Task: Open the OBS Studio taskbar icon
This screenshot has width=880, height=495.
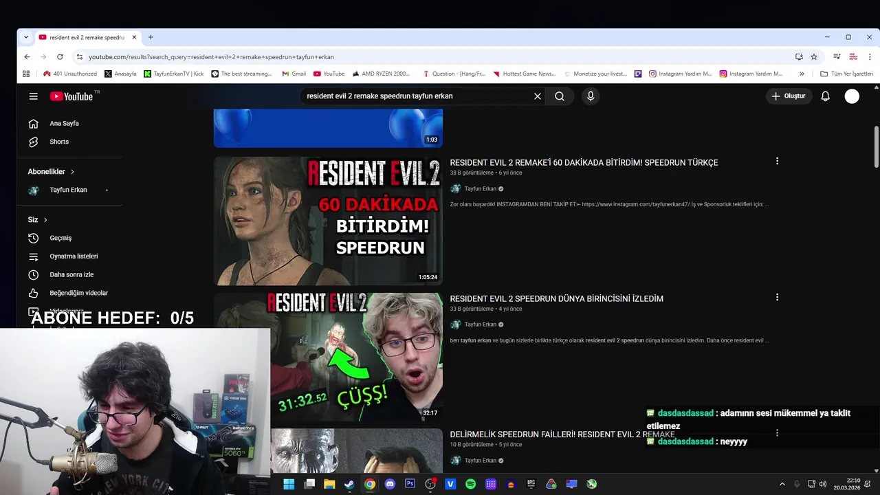Action: (430, 484)
